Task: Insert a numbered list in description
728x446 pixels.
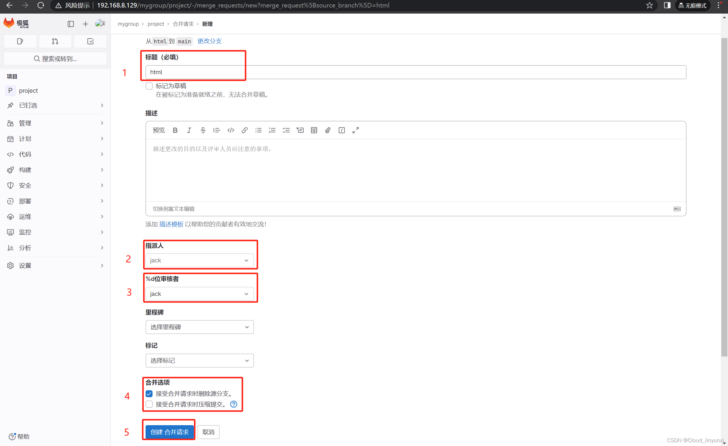Action: [272, 130]
